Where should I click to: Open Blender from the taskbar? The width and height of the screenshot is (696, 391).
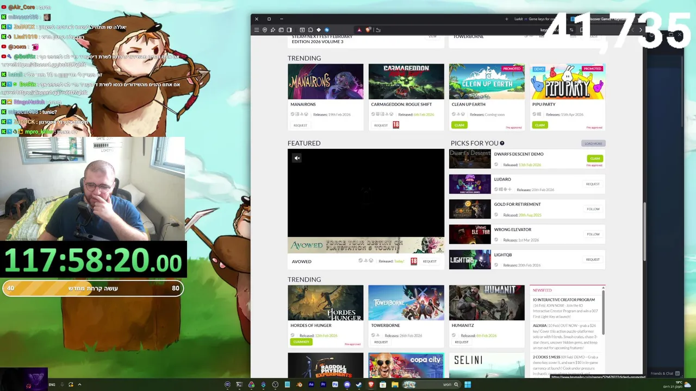[x=300, y=384]
